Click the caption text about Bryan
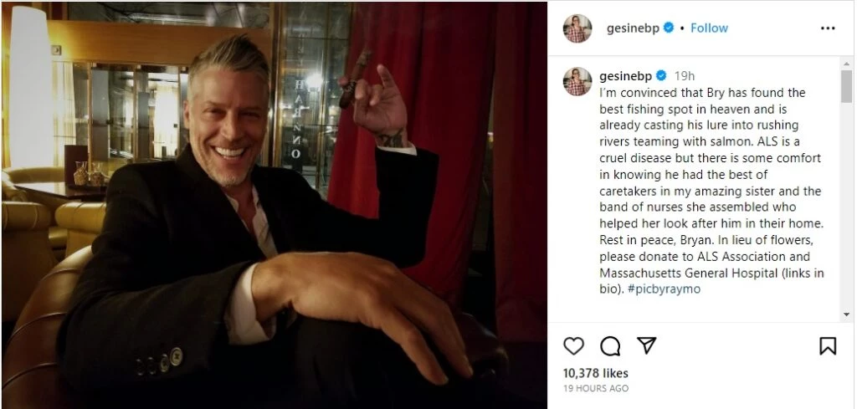The height and width of the screenshot is (409, 857). 711,191
